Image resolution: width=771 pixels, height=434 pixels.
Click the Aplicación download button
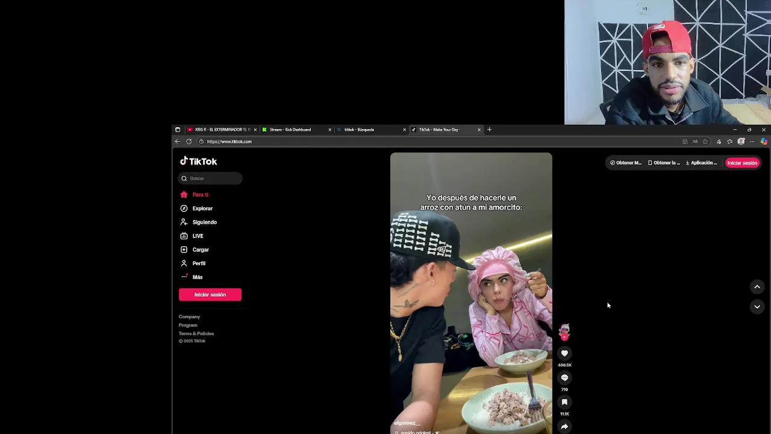point(701,163)
